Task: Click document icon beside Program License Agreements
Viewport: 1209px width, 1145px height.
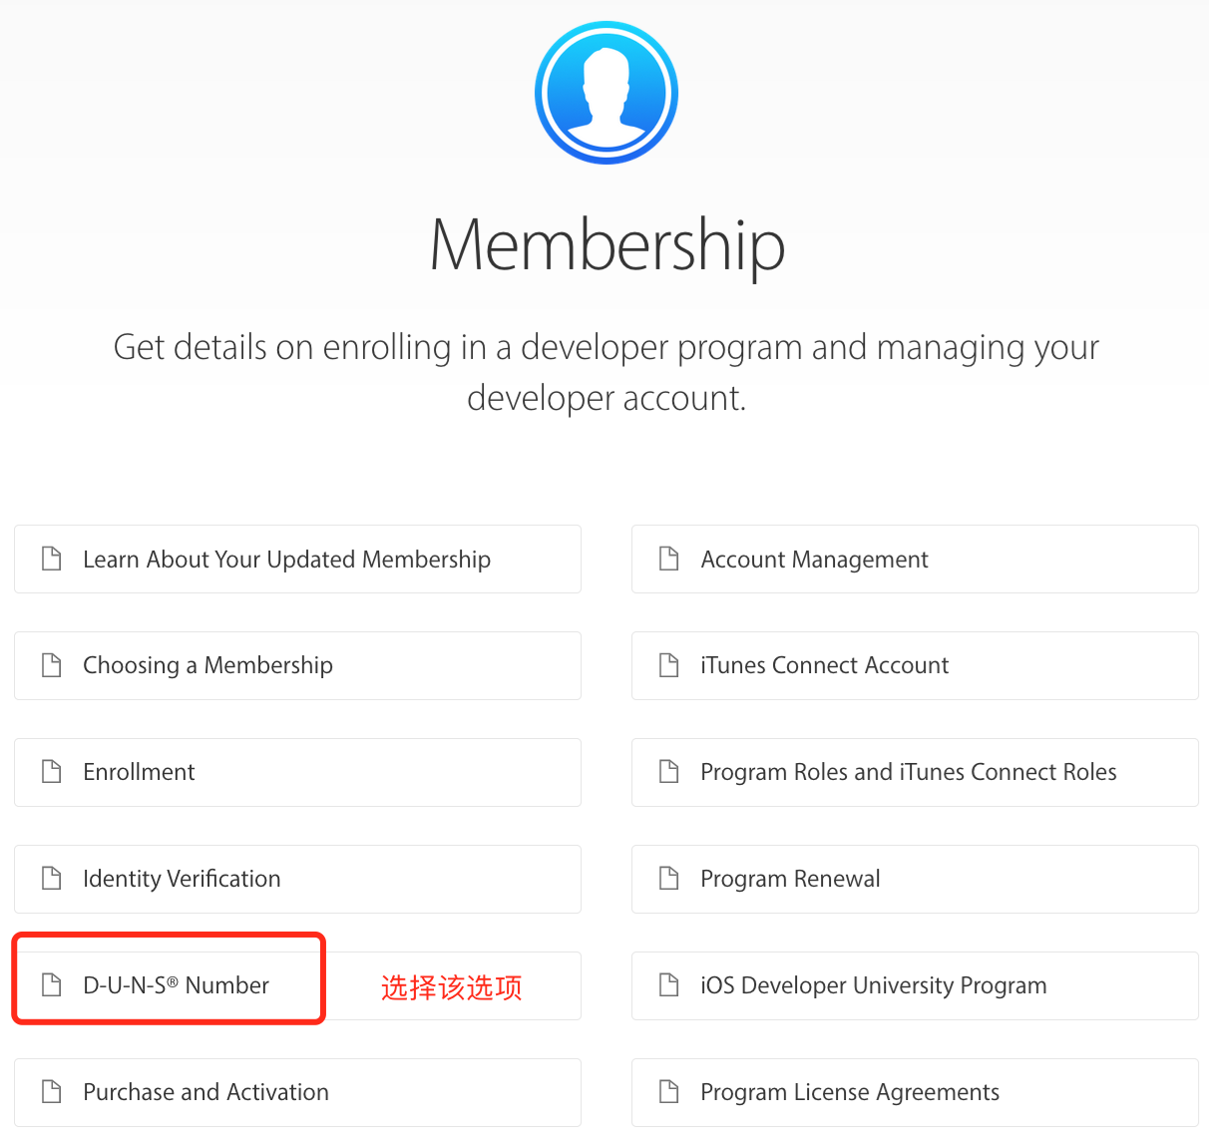Action: click(669, 1092)
